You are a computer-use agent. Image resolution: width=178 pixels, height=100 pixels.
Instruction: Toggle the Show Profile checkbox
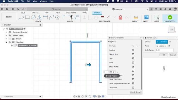point(133,67)
